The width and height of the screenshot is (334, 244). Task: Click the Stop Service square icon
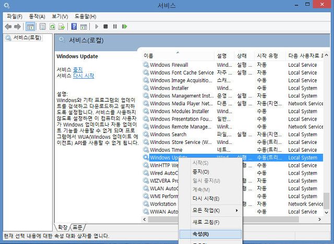(x=105, y=27)
